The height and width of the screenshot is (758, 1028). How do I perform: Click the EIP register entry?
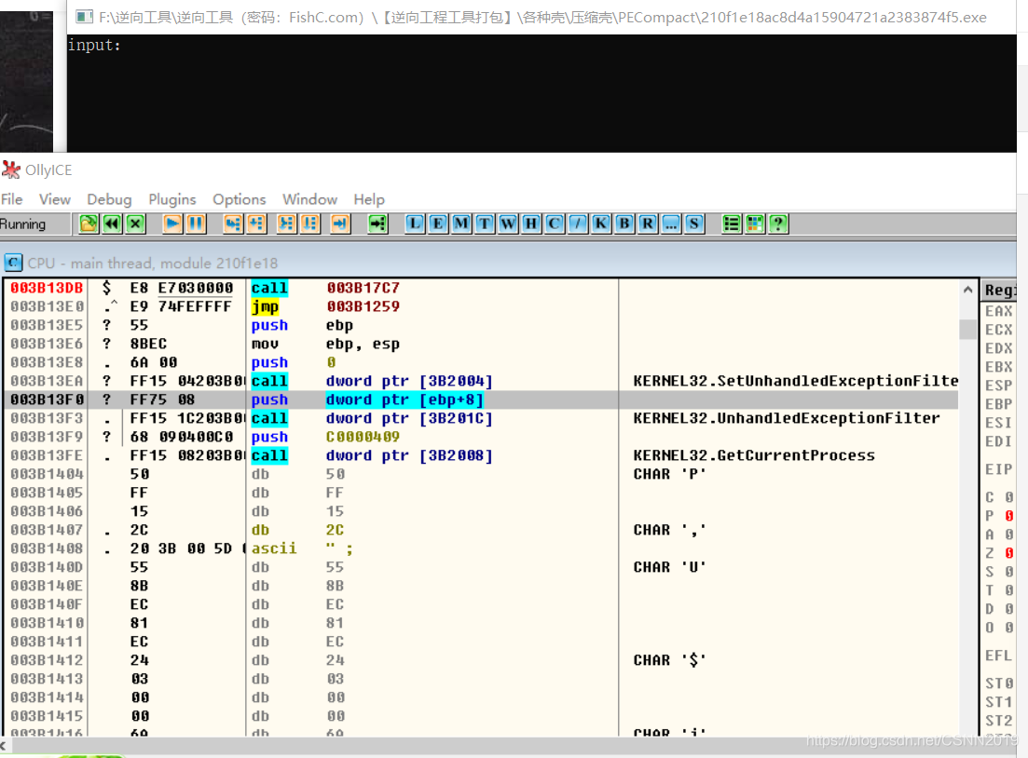(998, 469)
